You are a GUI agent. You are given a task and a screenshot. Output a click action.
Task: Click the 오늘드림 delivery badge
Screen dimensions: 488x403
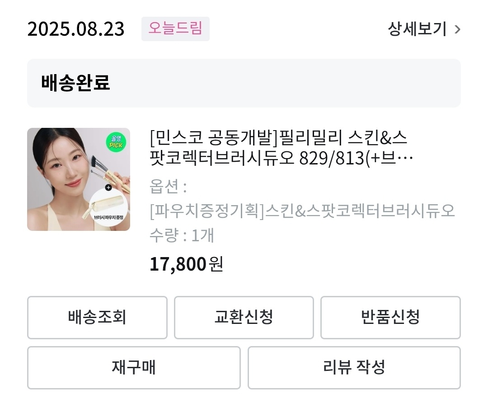tap(175, 29)
